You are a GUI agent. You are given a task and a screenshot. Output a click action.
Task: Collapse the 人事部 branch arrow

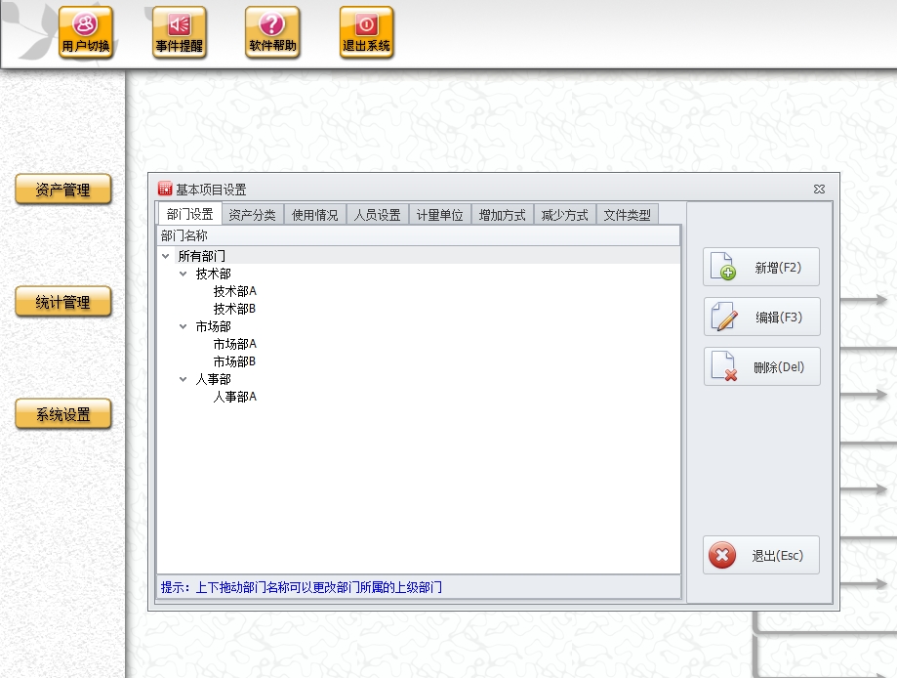coord(183,379)
